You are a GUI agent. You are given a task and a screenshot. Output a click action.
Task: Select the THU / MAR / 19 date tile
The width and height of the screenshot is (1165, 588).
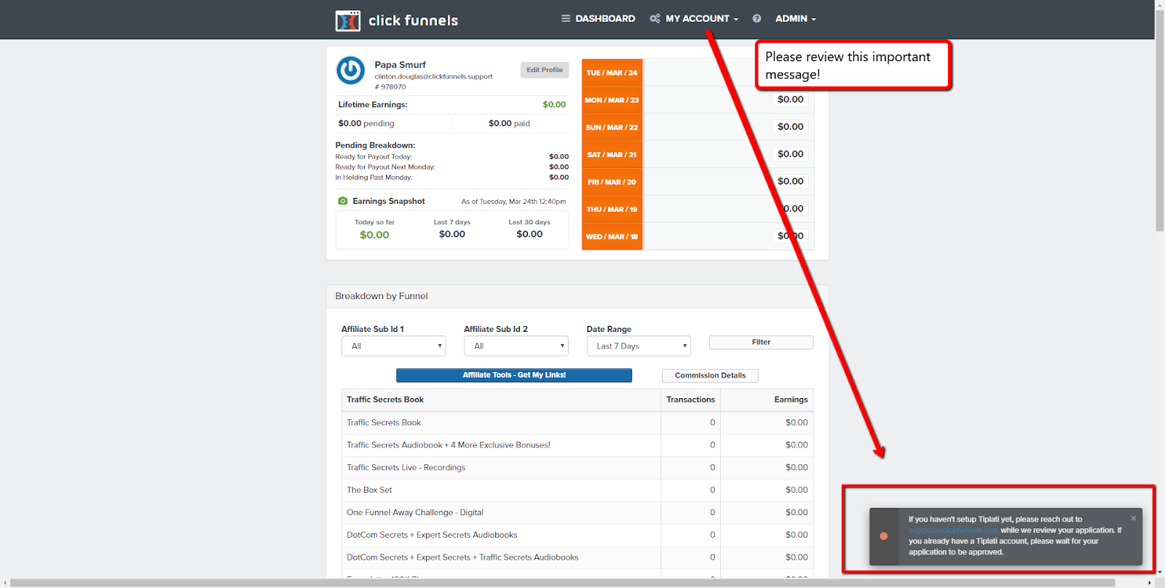click(612, 209)
